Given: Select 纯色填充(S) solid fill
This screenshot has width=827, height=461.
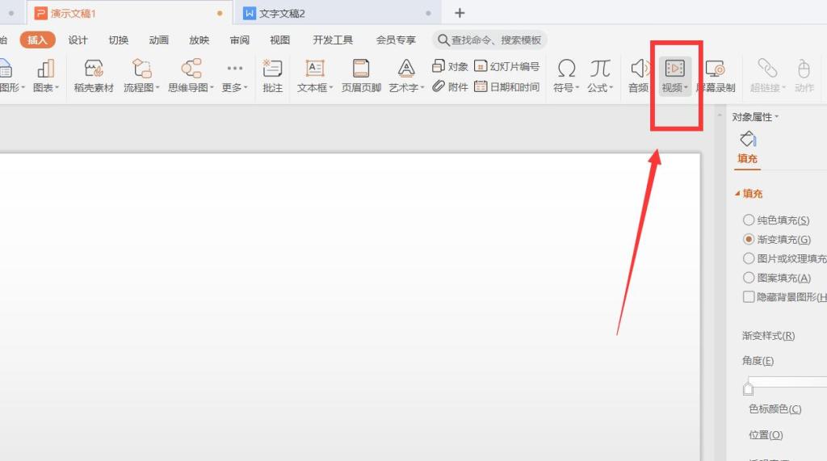Looking at the screenshot, I should click(776, 220).
